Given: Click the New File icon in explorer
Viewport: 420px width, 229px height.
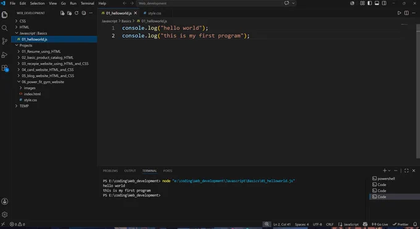Looking at the screenshot, I should pos(62,13).
